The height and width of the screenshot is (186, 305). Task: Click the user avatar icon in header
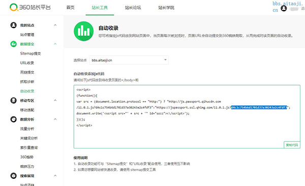coord(284,8)
